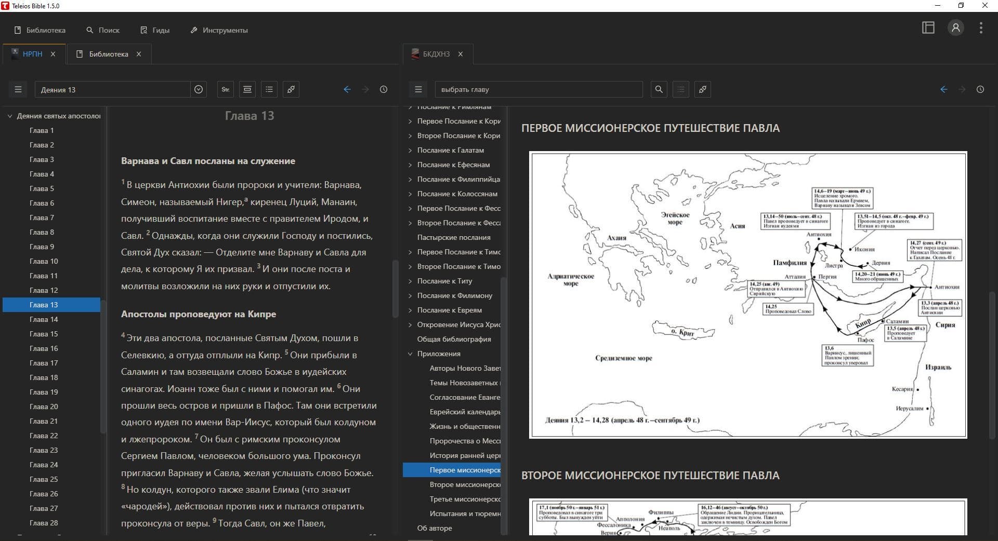Open the chapter contents list icon
998x541 pixels.
pos(269,89)
